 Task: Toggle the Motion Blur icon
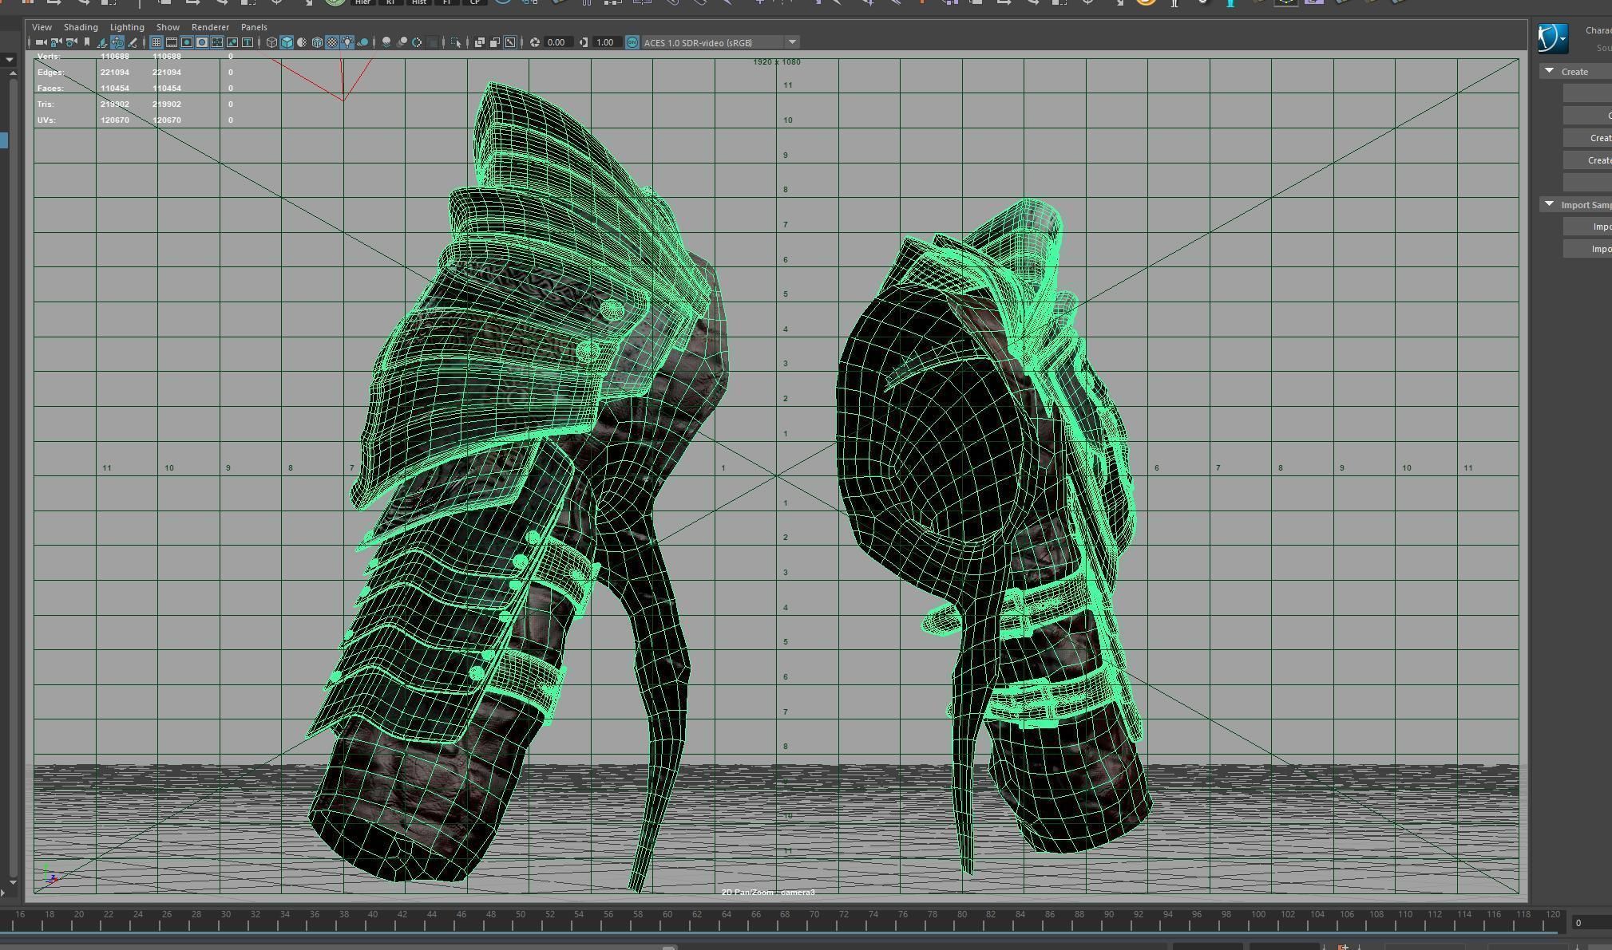pos(402,42)
